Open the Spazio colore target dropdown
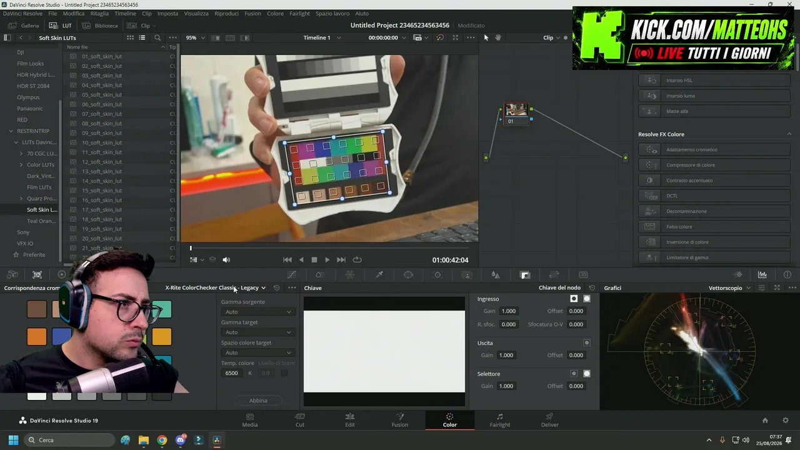Screen dimensions: 800x450 click(x=257, y=353)
